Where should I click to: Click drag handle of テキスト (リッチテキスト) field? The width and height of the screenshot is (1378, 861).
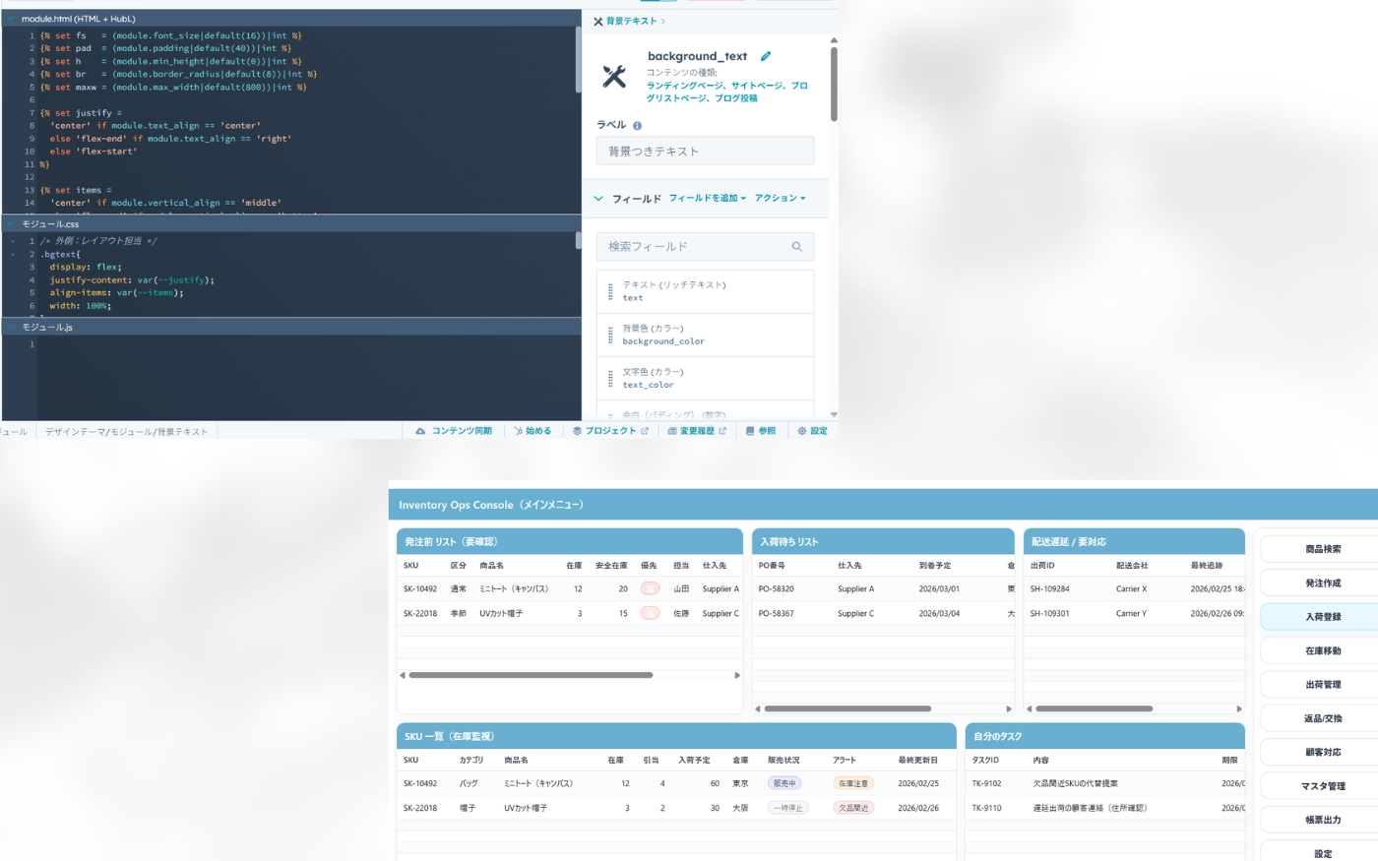click(610, 291)
